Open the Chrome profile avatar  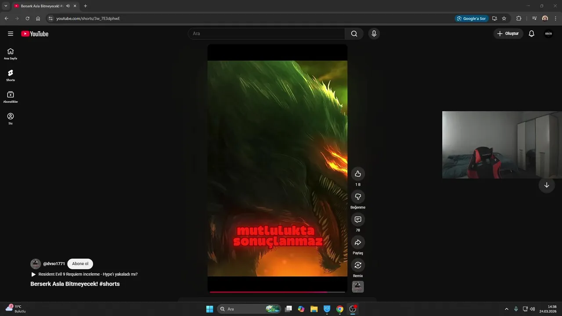[545, 18]
